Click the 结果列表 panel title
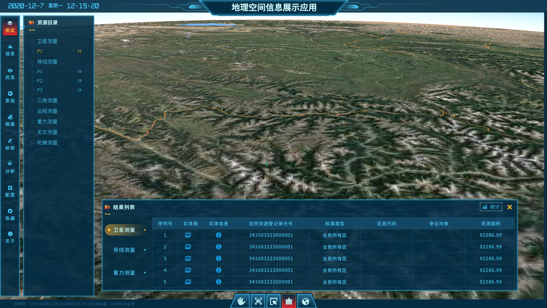The image size is (547, 308). coord(124,207)
